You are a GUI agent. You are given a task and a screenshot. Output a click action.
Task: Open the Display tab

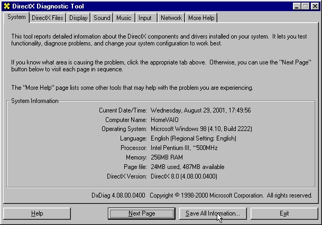(78, 18)
